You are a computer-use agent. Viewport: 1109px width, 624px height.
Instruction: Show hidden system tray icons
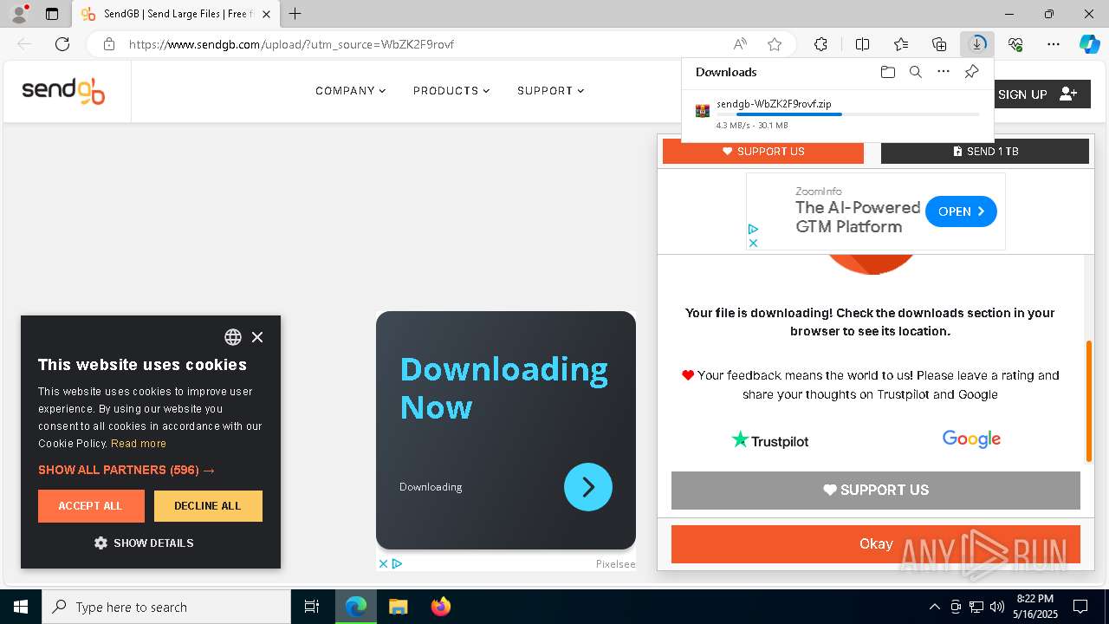[934, 607]
